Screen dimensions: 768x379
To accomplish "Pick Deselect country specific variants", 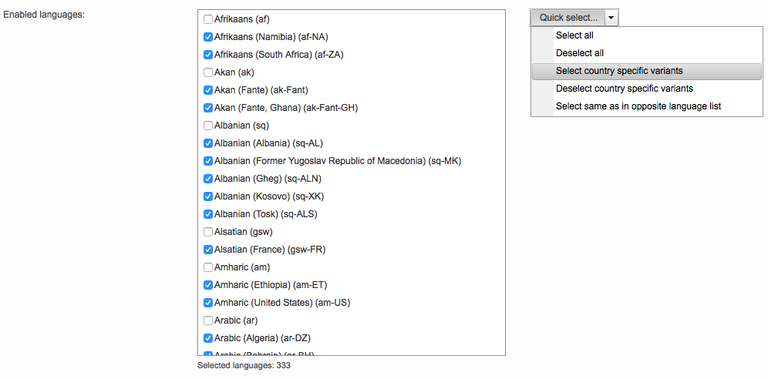I will [x=624, y=89].
